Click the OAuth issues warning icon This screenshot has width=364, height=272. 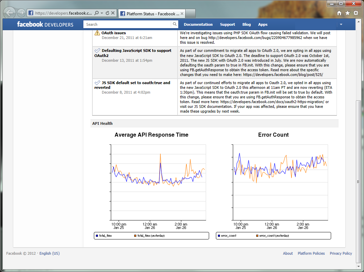point(97,33)
